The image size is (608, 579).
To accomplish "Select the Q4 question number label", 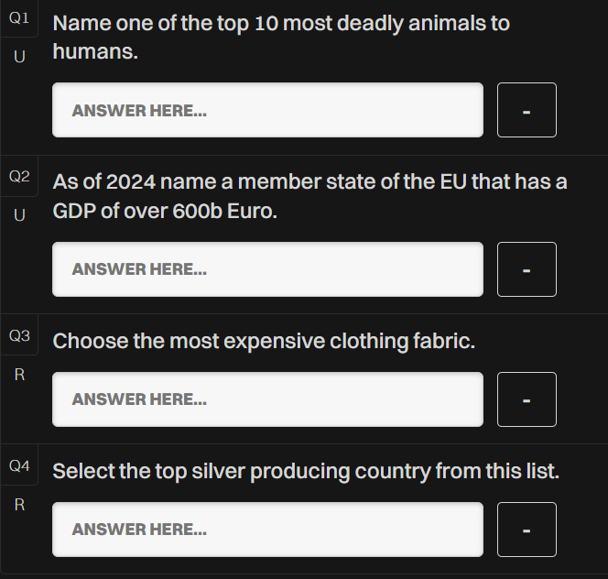I will (19, 465).
